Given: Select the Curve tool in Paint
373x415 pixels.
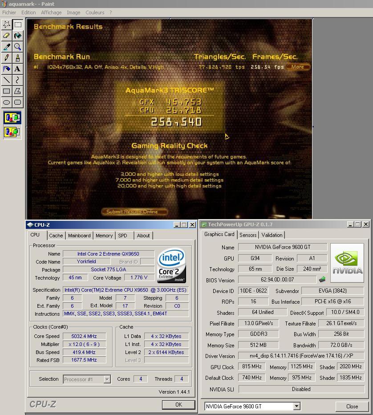Looking at the screenshot, I should click(18, 80).
